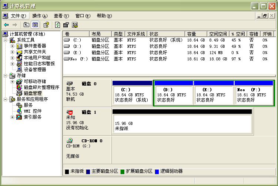This screenshot has width=278, height=186.
Task: Collapse the 系统工具 tree node
Action: click(5, 40)
